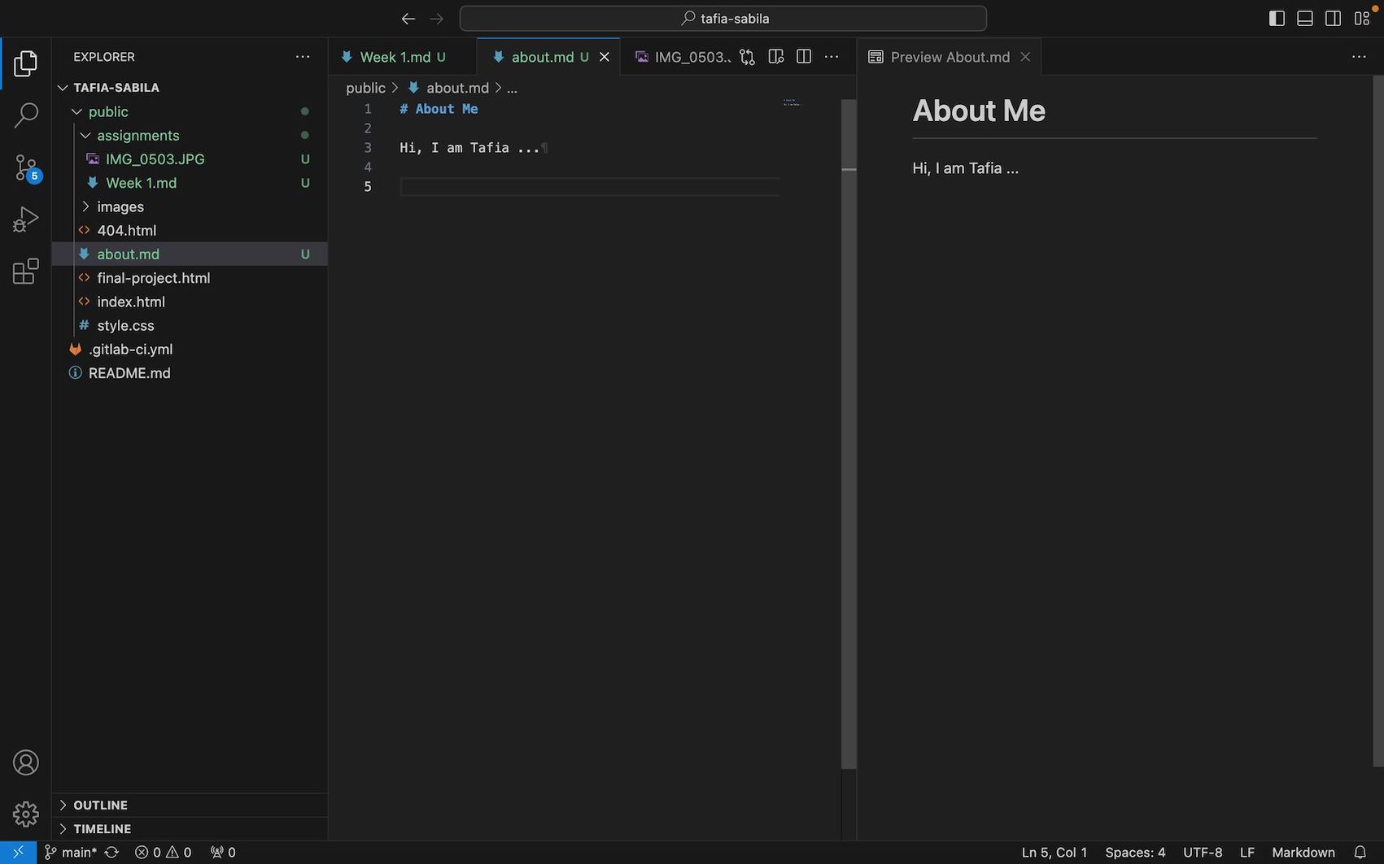1384x864 pixels.
Task: Click the editor vertical scrollbar
Action: click(849, 434)
